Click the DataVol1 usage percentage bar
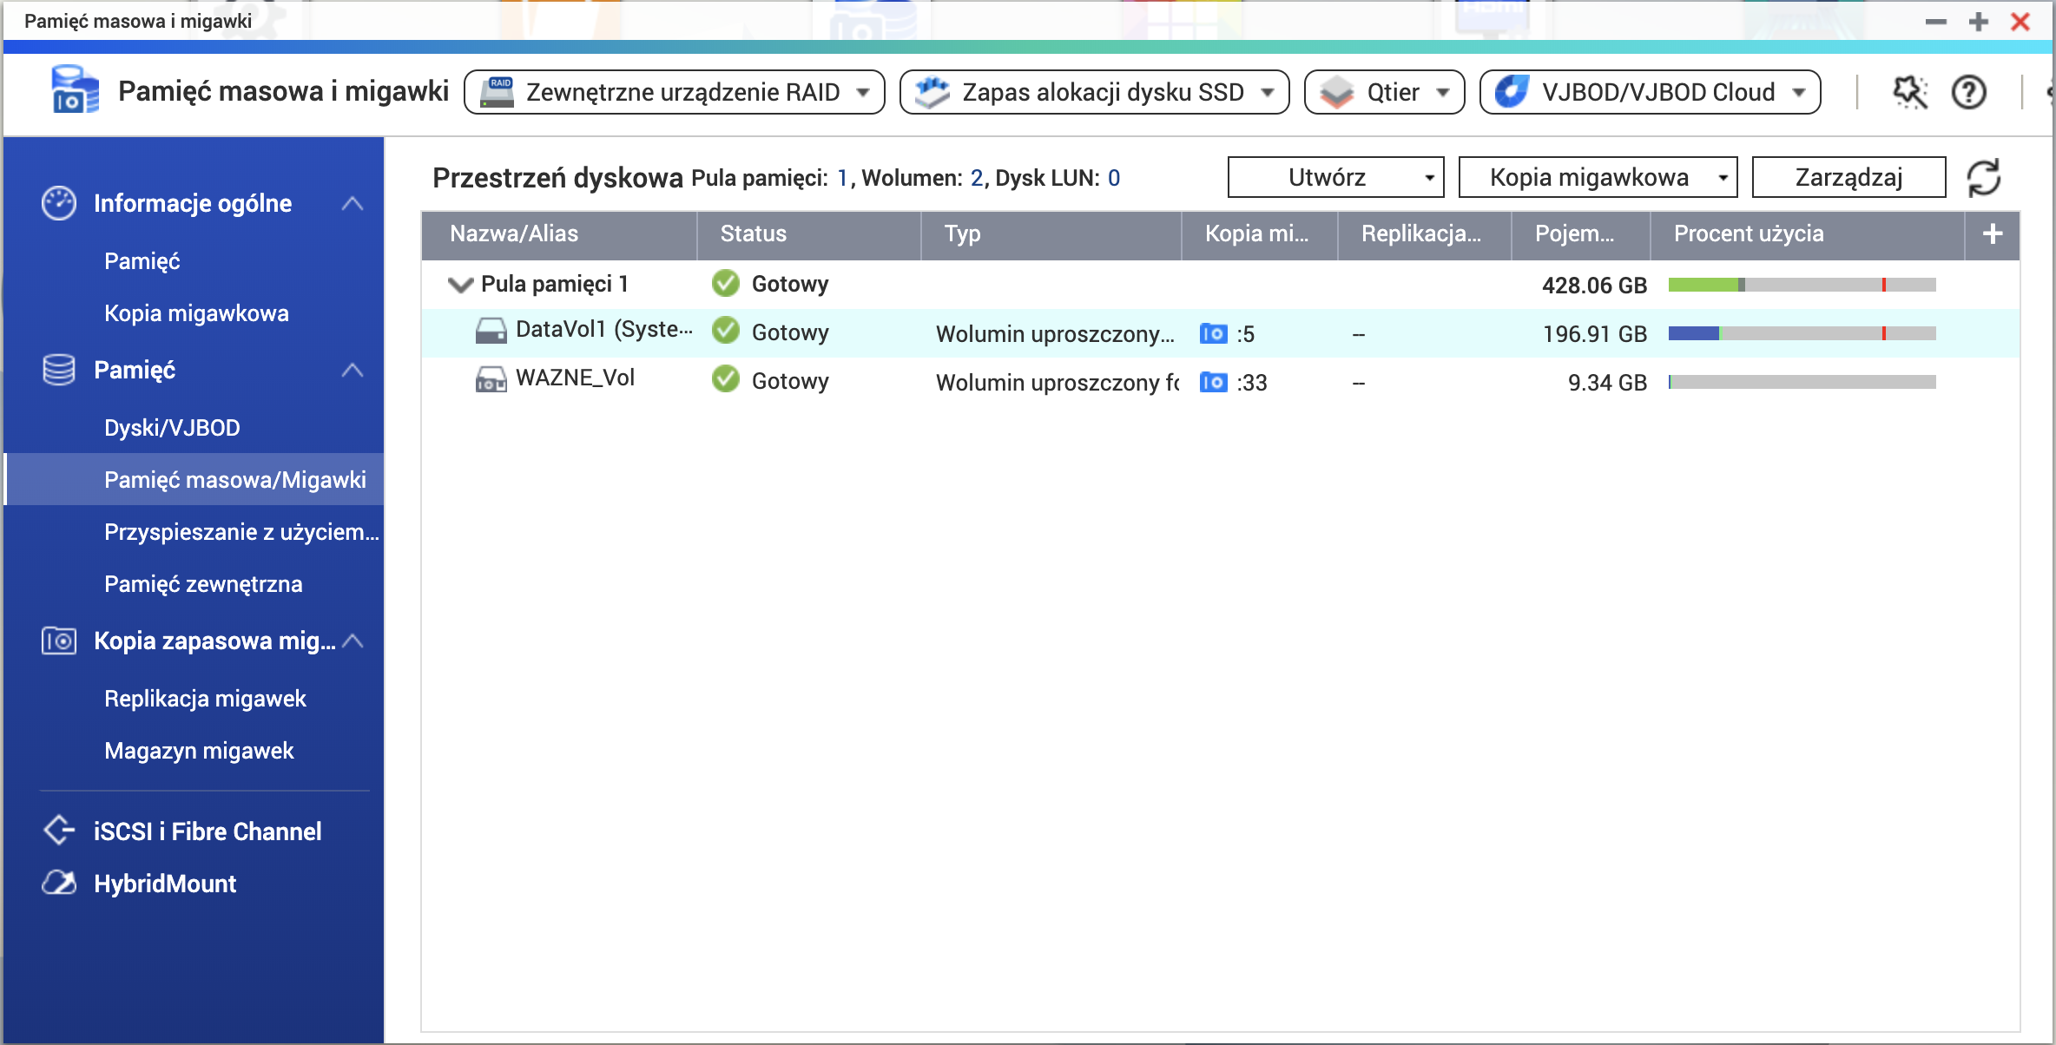This screenshot has height=1045, width=2056. (1802, 333)
